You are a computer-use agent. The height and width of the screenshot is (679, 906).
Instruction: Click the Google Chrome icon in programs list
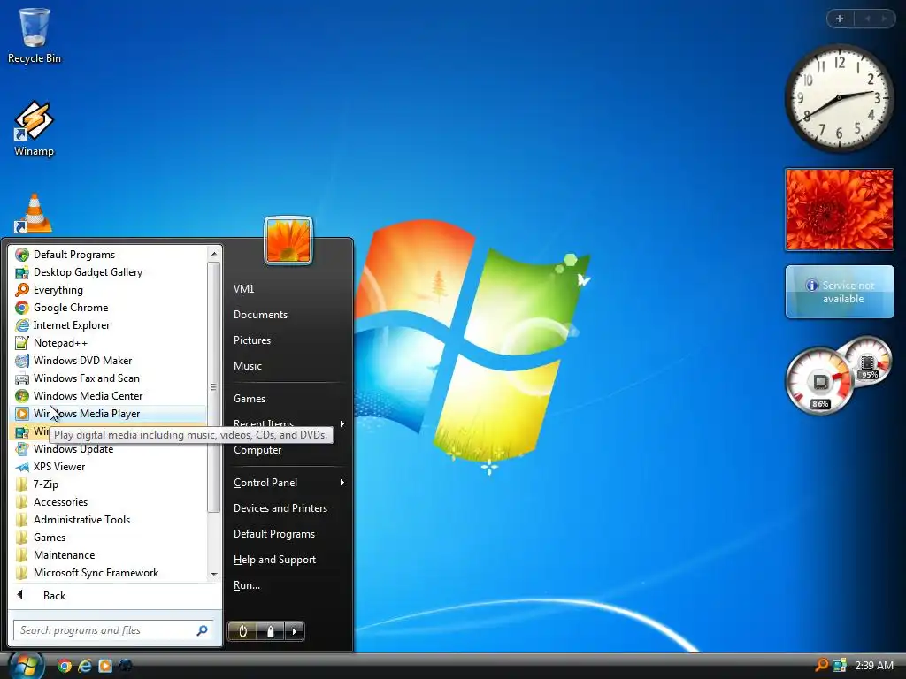pyautogui.click(x=22, y=308)
